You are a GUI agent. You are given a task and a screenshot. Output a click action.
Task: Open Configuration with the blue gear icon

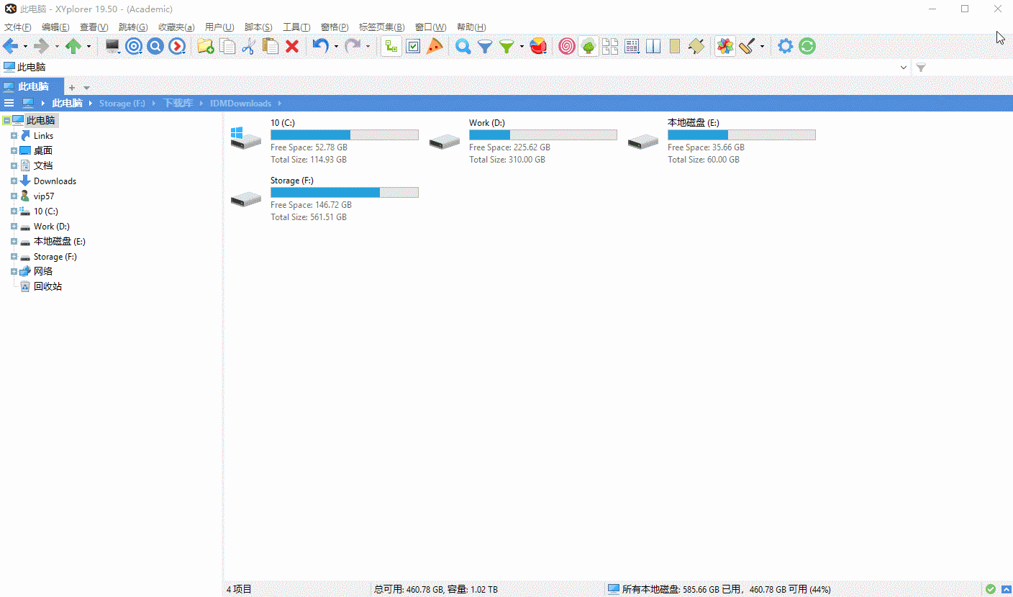(x=785, y=47)
